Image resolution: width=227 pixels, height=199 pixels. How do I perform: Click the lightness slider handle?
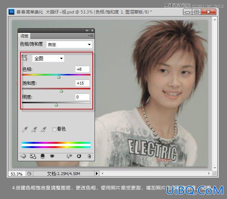point(57,105)
